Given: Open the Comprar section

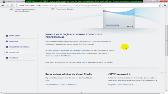Looking at the screenshot, I should (13, 58).
